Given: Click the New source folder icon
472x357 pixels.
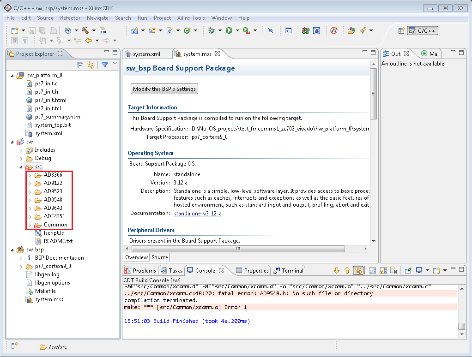Looking at the screenshot, I should (x=152, y=30).
